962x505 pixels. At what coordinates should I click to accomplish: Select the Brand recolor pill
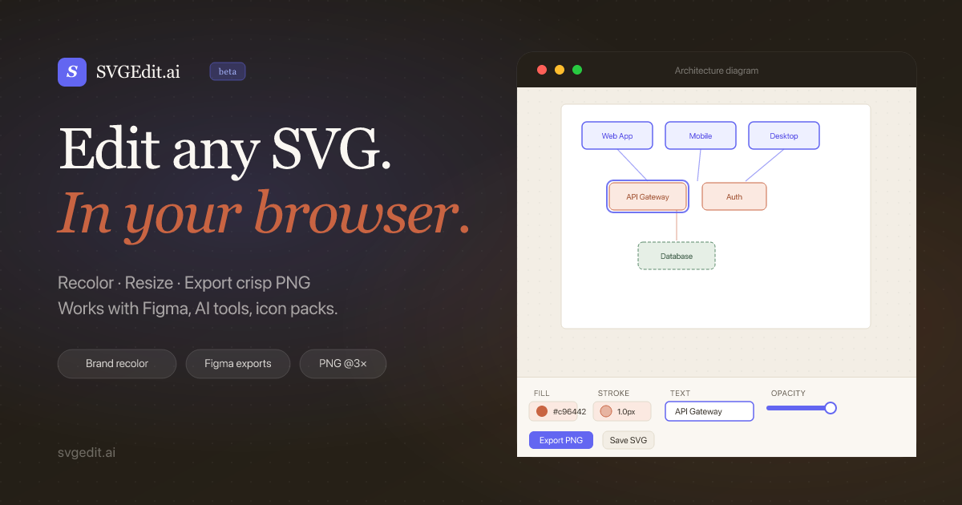[117, 364]
